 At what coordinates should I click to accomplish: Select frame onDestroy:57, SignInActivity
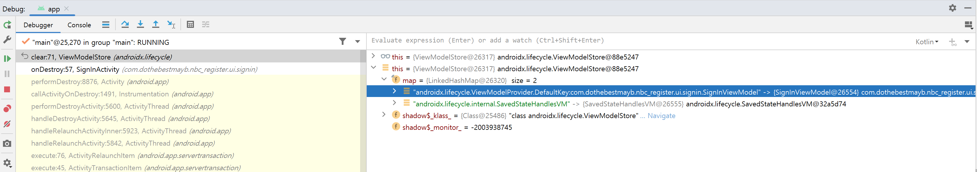[x=188, y=69]
